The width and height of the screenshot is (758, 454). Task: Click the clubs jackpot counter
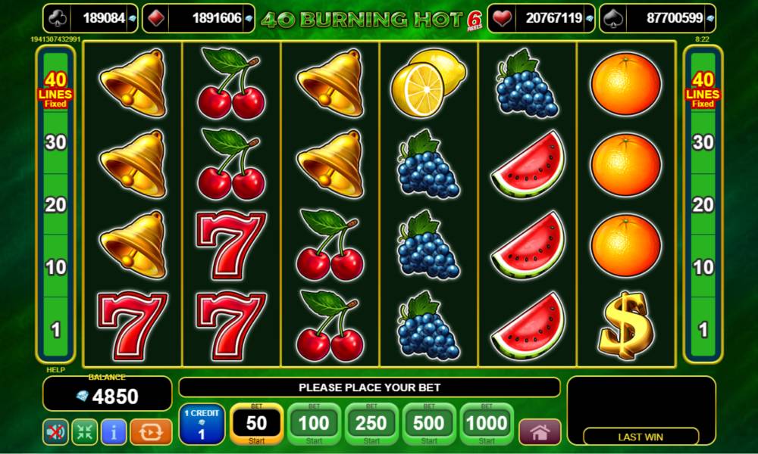tap(90, 18)
